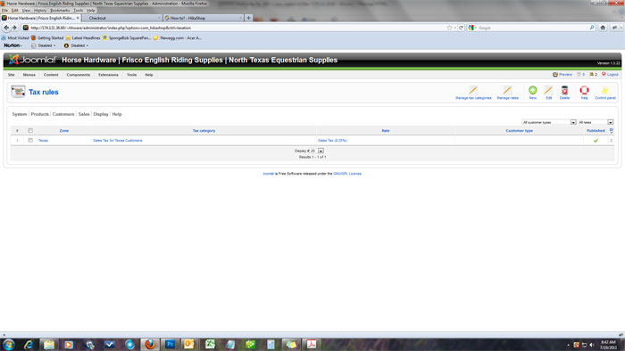625x351 pixels.
Task: Sort table by Tax category column
Action: coord(204,130)
